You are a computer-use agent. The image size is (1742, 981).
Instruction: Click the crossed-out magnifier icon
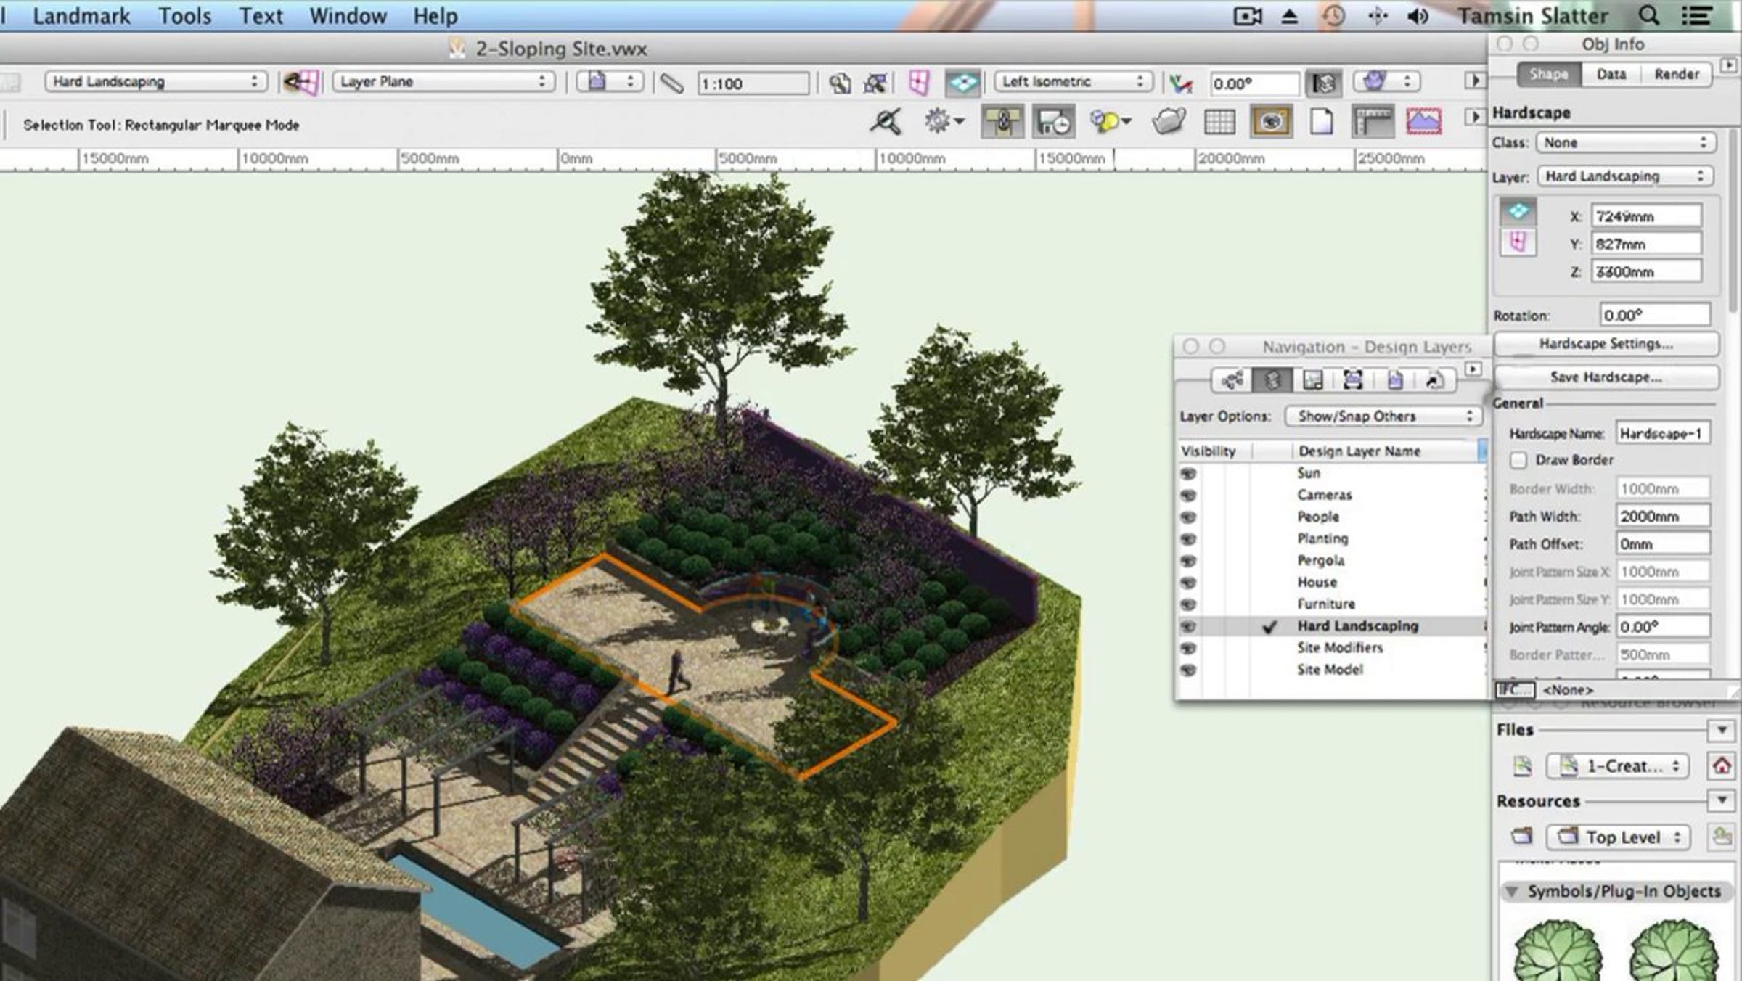pos(886,121)
